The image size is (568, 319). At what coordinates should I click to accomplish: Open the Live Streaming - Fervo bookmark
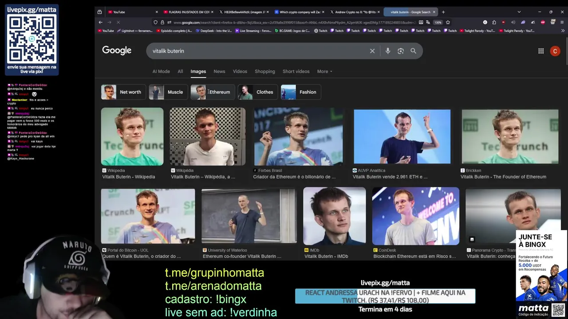(x=253, y=31)
